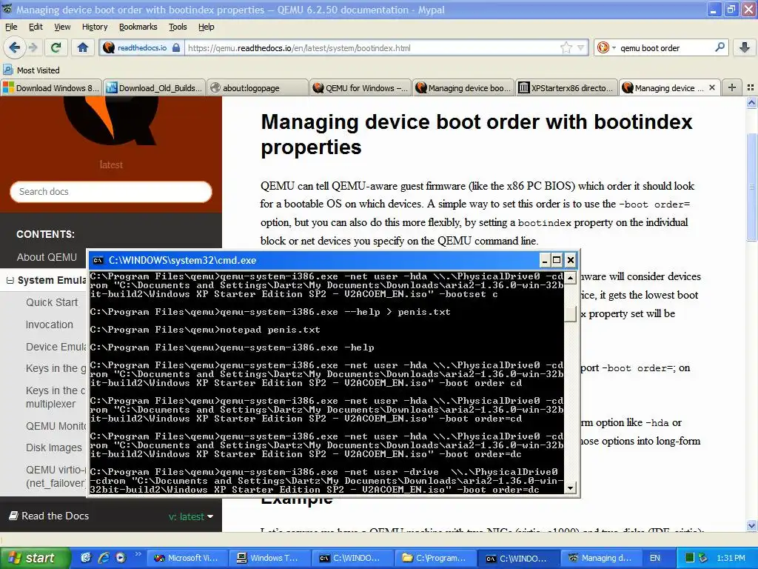Open the History menu
This screenshot has height=569, width=758.
click(94, 27)
